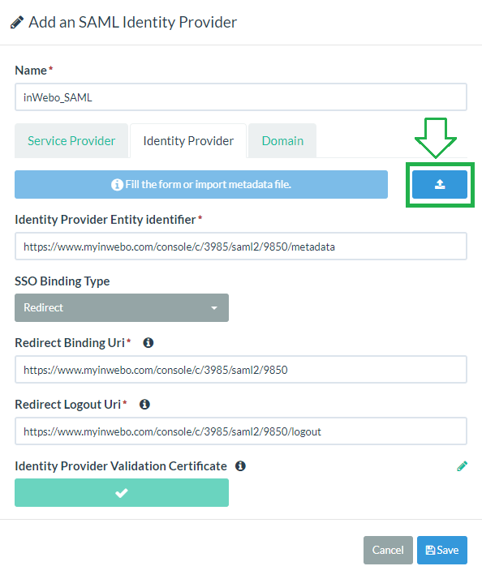The height and width of the screenshot is (579, 482).
Task: Click the Cancel button
Action: (x=388, y=550)
